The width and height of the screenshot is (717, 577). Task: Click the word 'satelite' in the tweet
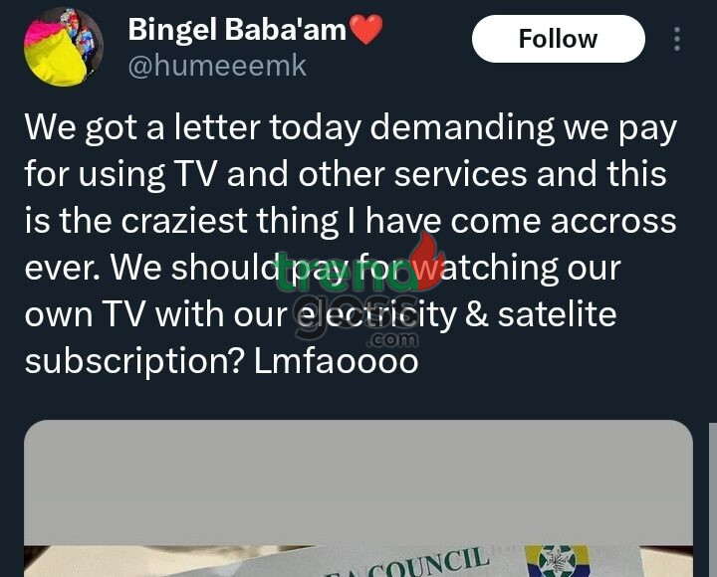pos(557,314)
